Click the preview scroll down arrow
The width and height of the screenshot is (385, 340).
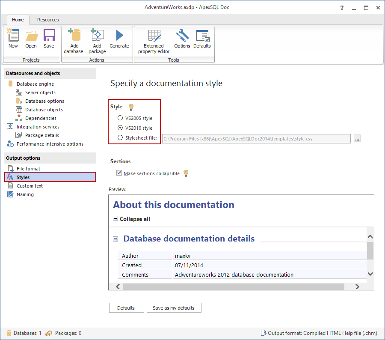(370, 274)
